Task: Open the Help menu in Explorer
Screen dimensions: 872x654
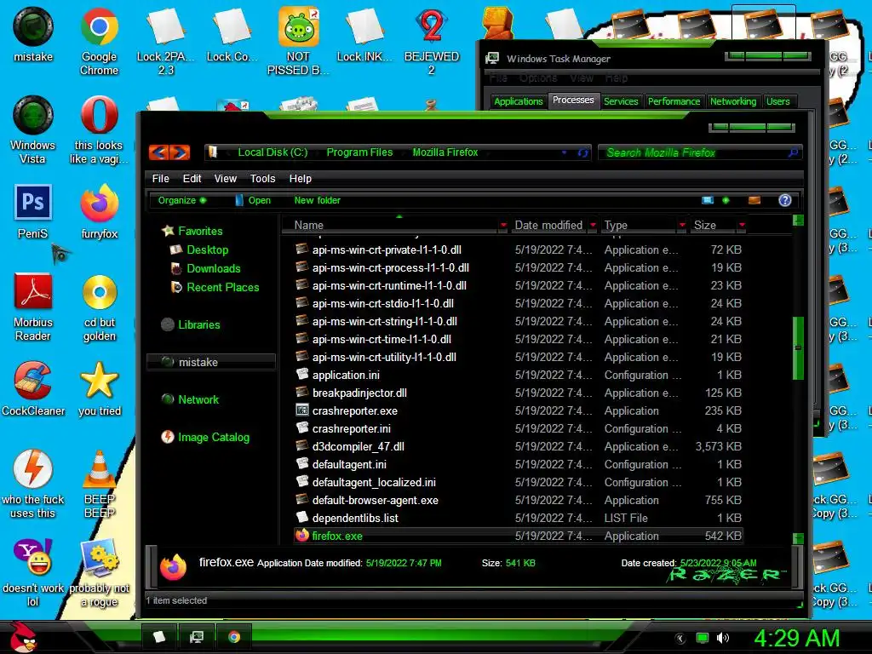Action: [x=301, y=179]
